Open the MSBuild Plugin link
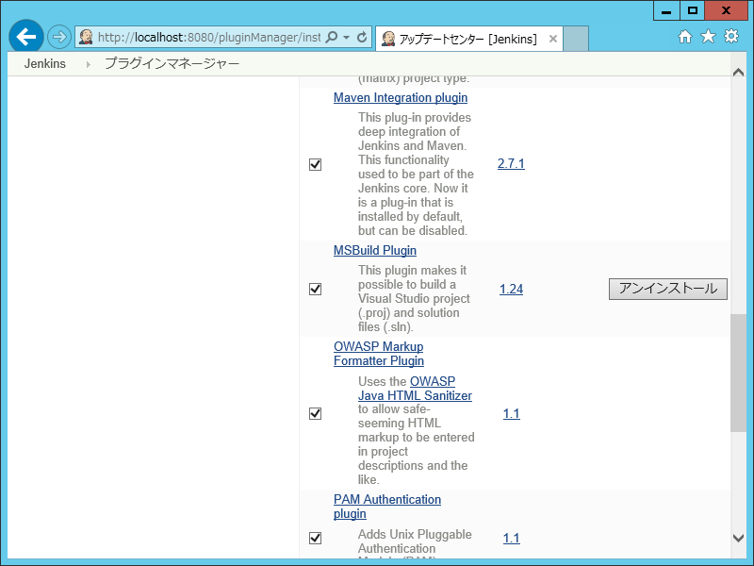The width and height of the screenshot is (754, 566). coord(375,250)
